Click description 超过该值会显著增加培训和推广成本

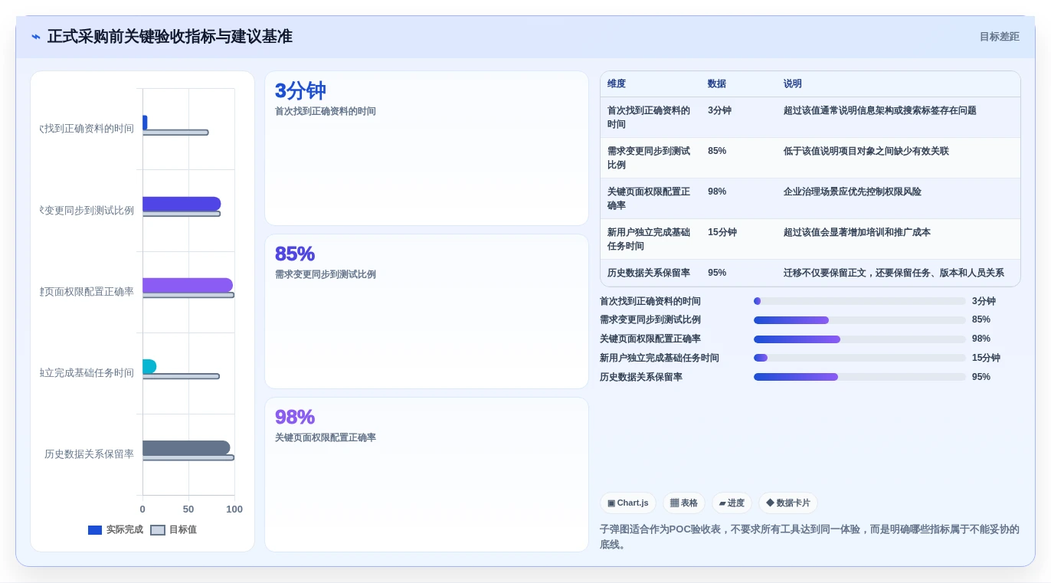[x=857, y=232]
